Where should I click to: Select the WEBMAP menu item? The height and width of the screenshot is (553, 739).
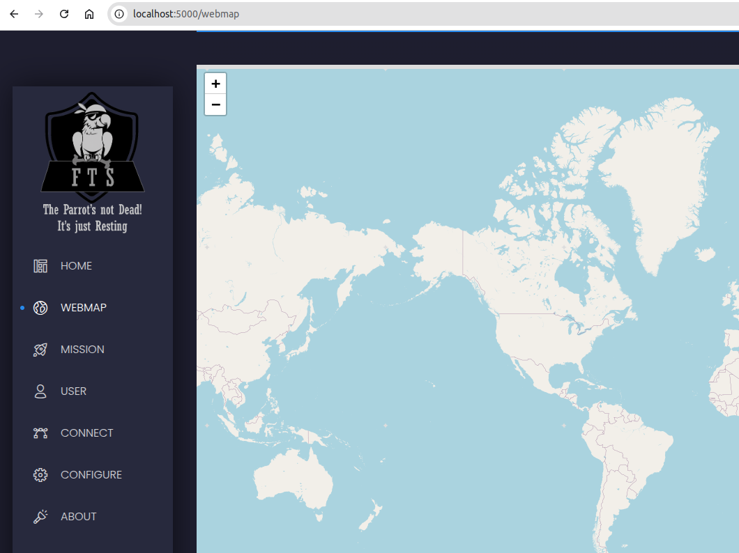point(84,308)
